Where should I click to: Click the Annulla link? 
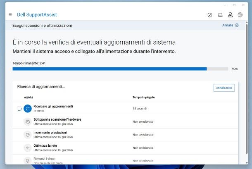point(228,25)
